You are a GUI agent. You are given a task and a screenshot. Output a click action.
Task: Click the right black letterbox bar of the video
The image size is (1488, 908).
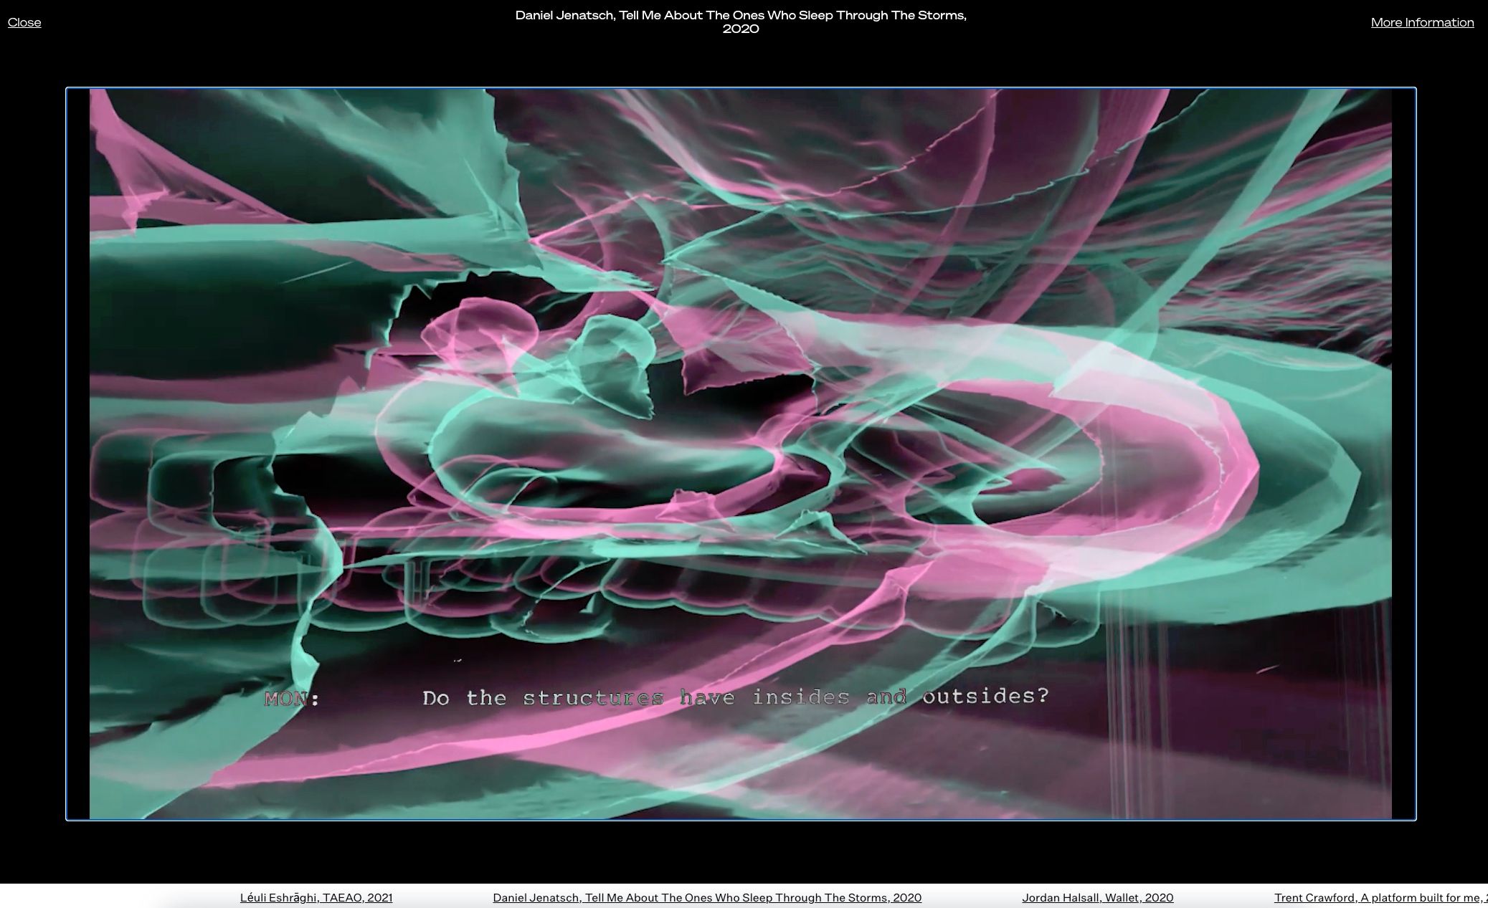pyautogui.click(x=1403, y=454)
